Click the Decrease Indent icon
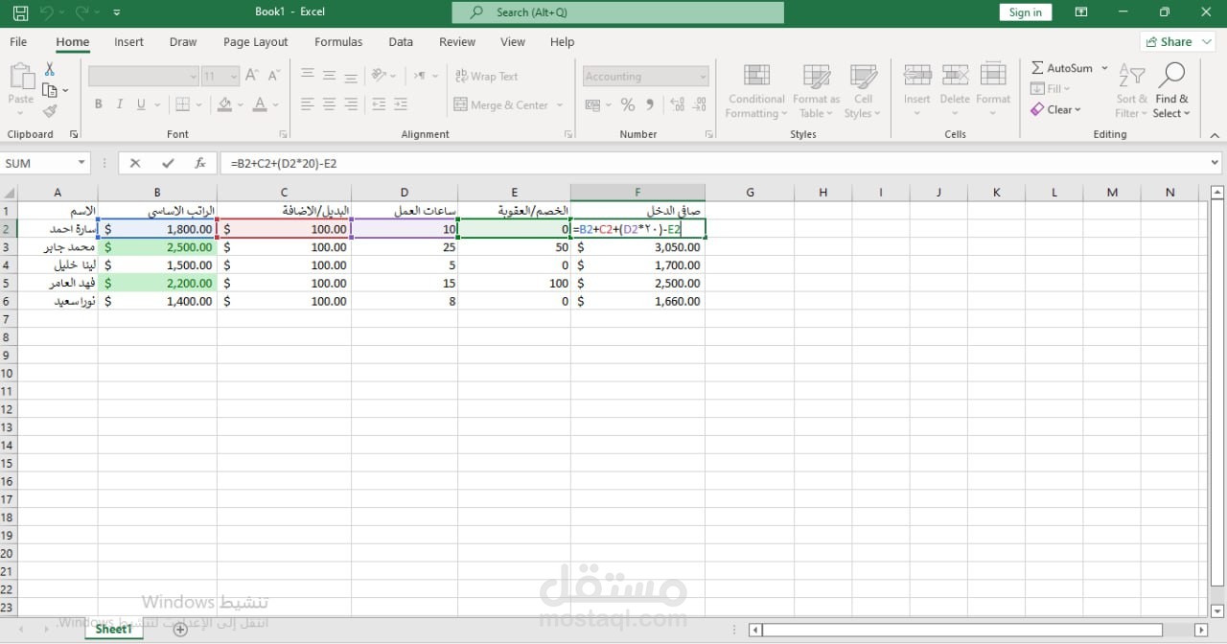The height and width of the screenshot is (644, 1227). point(379,104)
